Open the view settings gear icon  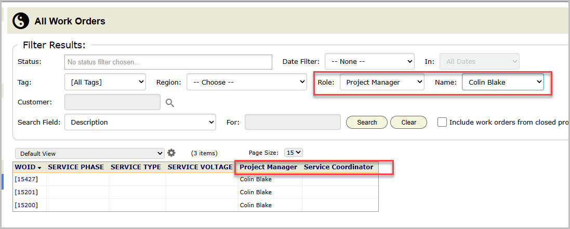click(x=171, y=153)
